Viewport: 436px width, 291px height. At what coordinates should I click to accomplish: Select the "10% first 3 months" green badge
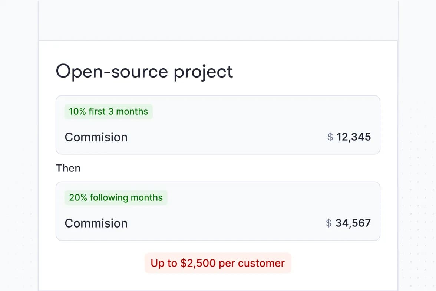(x=108, y=111)
